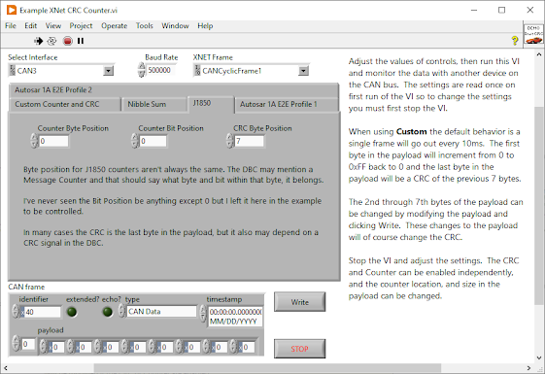
Task: Click the Run Continuously toolbar icon
Action: pos(51,41)
